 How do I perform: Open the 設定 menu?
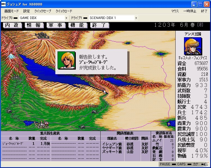pyautogui.click(x=26, y=11)
